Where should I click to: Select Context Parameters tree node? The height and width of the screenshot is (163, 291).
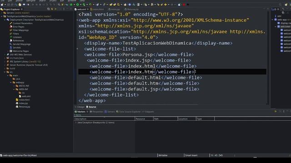pos(22,23)
